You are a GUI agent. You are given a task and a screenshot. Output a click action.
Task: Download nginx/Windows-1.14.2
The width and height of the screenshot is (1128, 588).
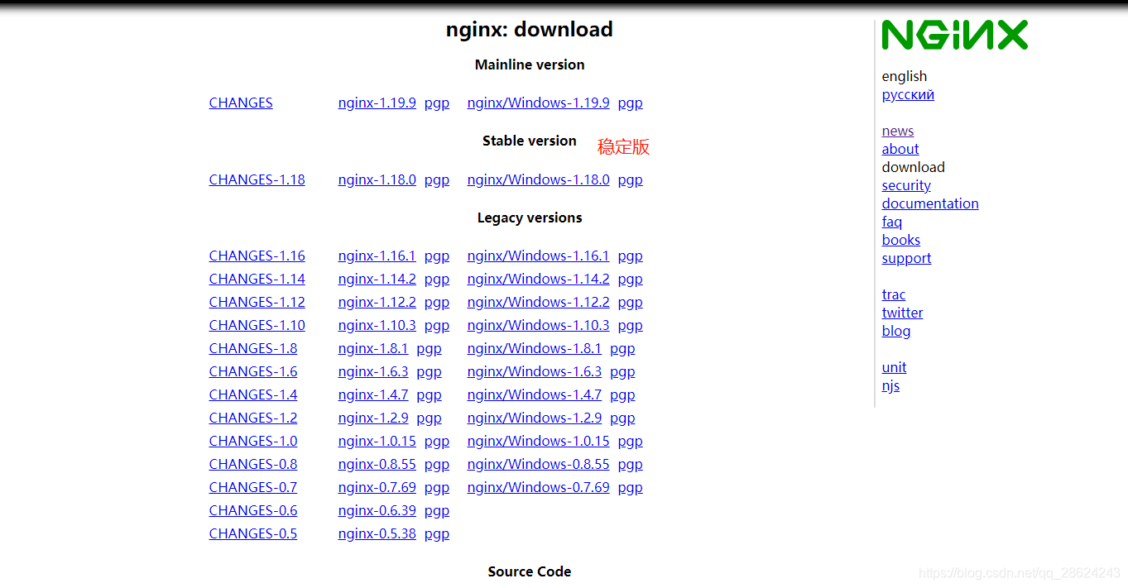538,279
